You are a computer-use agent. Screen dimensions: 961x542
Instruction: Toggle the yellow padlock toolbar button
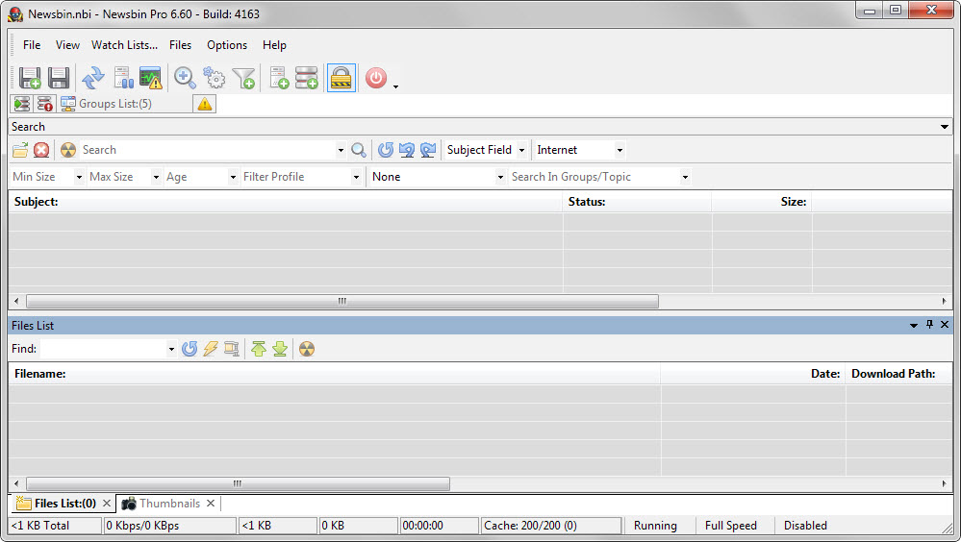click(341, 79)
